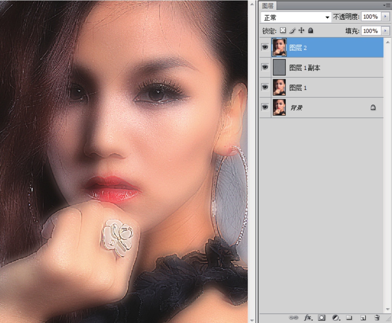Delete layer with the trash icon

[x=377, y=318]
